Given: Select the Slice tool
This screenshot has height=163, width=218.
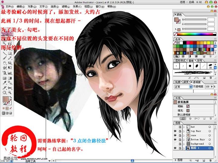Looking at the screenshot, I should tap(5, 88).
